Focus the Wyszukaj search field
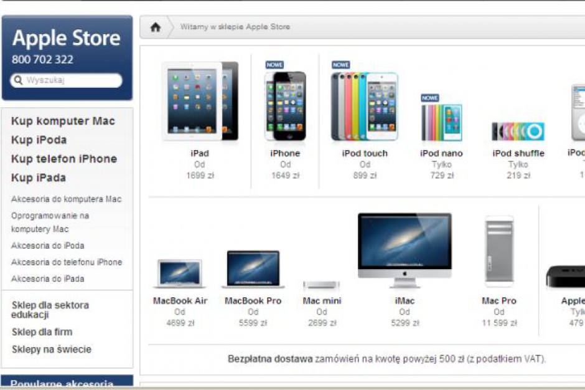 point(67,80)
